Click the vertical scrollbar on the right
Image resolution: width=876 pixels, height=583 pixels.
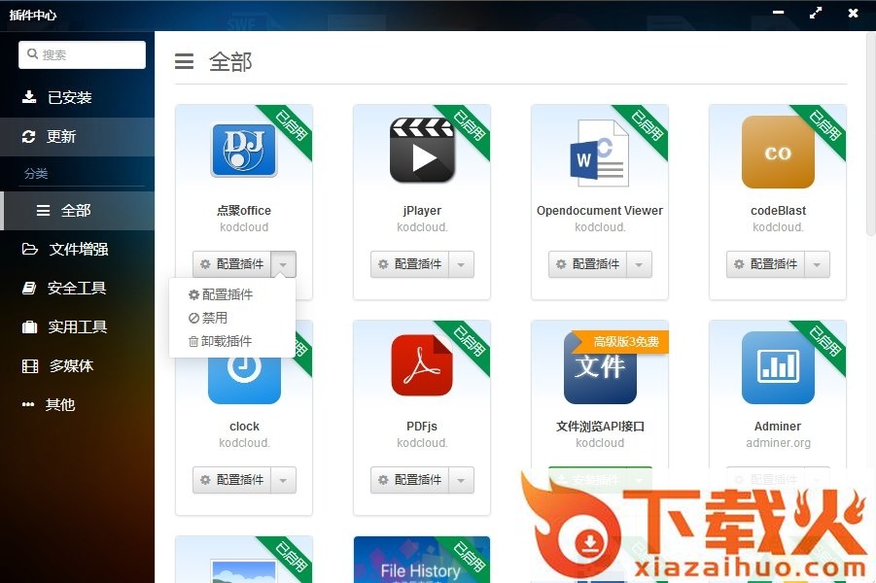click(871, 134)
